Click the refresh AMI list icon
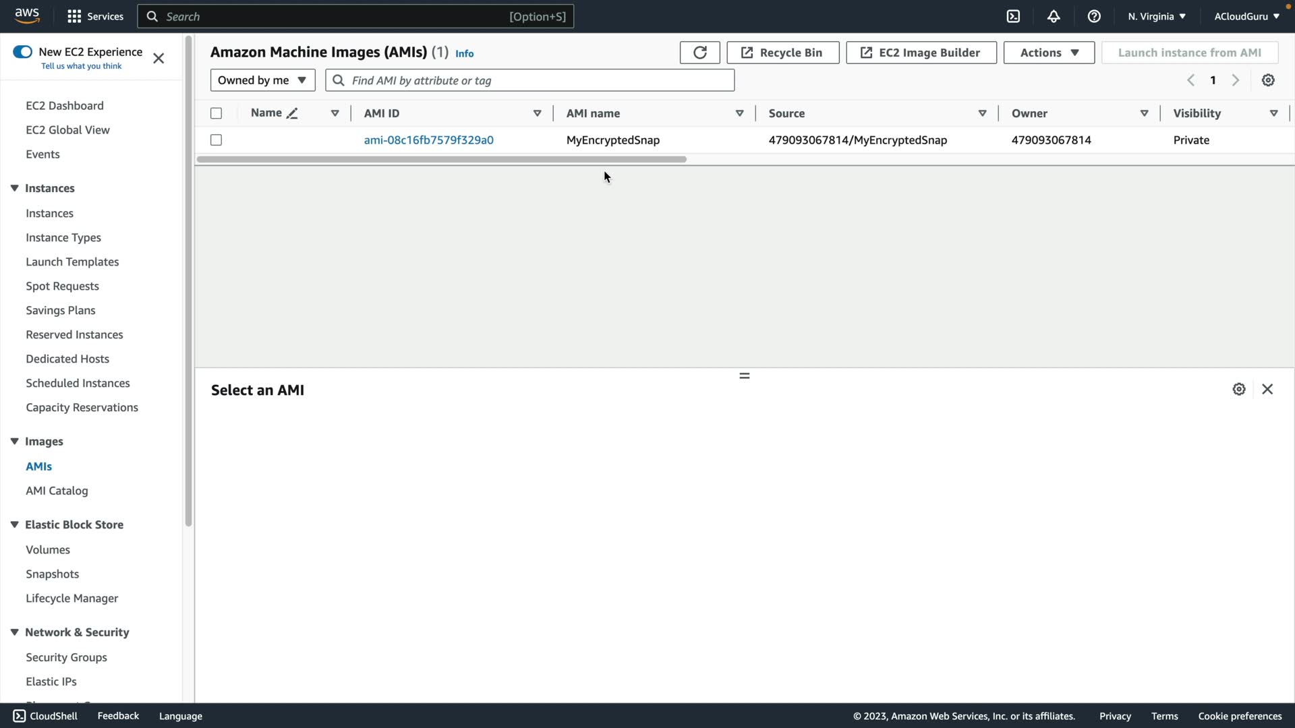Screen dimensions: 1295x728 [x=699, y=53]
